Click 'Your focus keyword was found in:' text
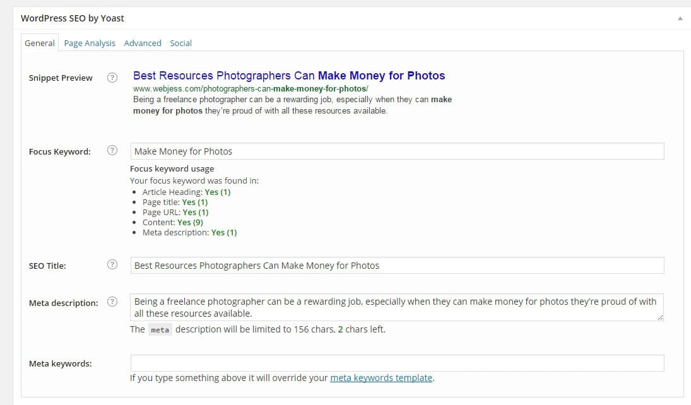The width and height of the screenshot is (691, 405). tap(194, 180)
